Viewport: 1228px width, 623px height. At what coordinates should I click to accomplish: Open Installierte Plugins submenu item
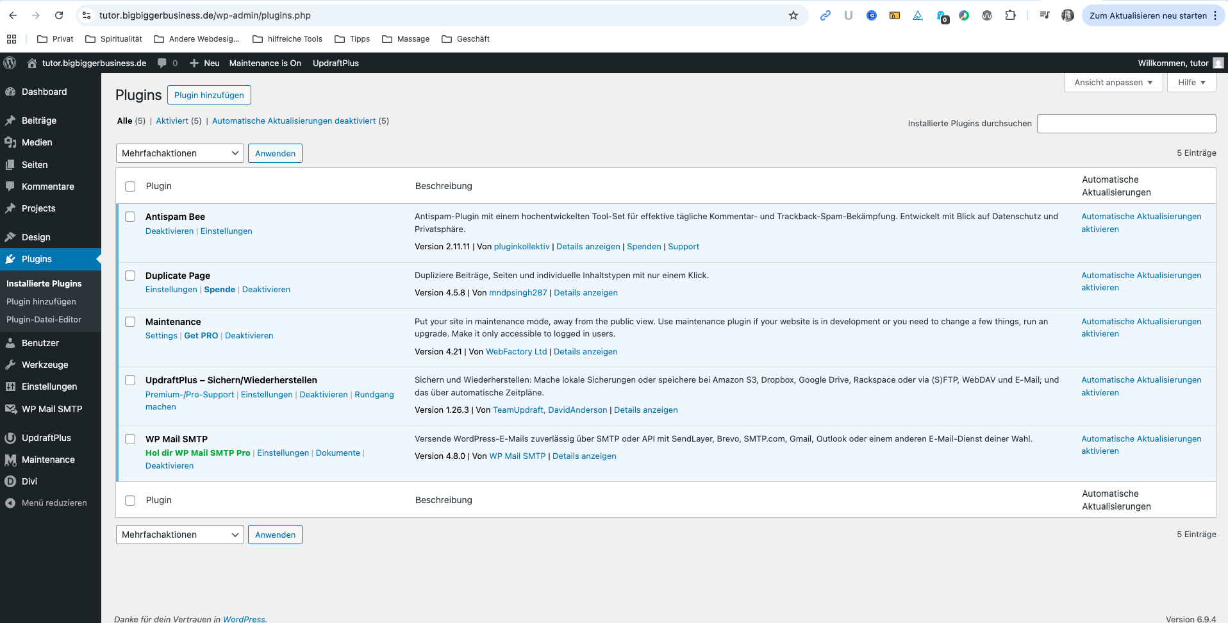pos(44,283)
